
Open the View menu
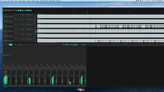click(x=9, y=1)
